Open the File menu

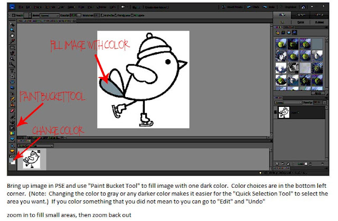[21, 7]
